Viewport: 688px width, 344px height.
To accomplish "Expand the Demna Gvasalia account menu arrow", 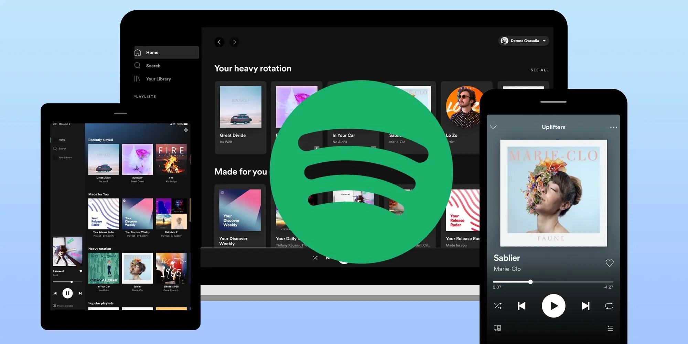I will 544,41.
